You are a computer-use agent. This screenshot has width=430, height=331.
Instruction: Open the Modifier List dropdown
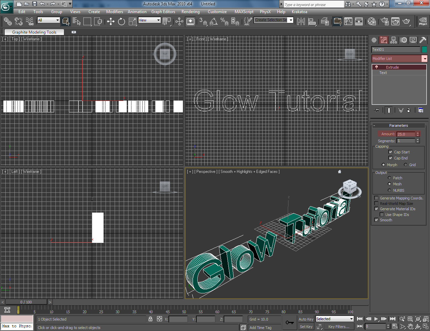point(425,58)
